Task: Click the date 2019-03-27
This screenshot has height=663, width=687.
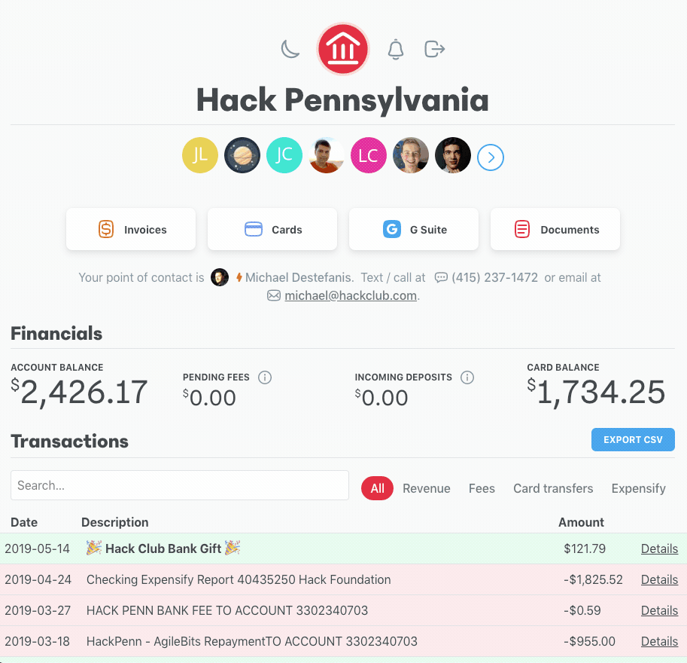Action: click(x=38, y=610)
